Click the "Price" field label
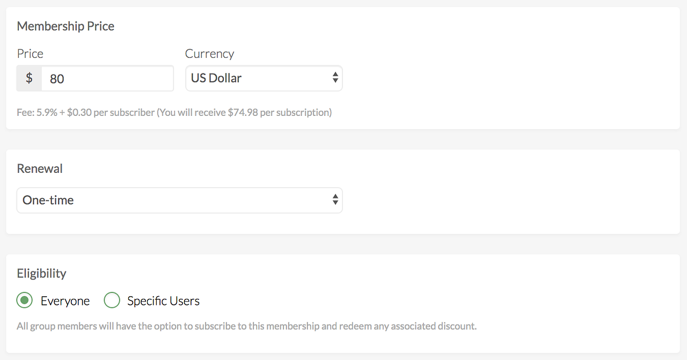Image resolution: width=687 pixels, height=360 pixels. (x=30, y=54)
